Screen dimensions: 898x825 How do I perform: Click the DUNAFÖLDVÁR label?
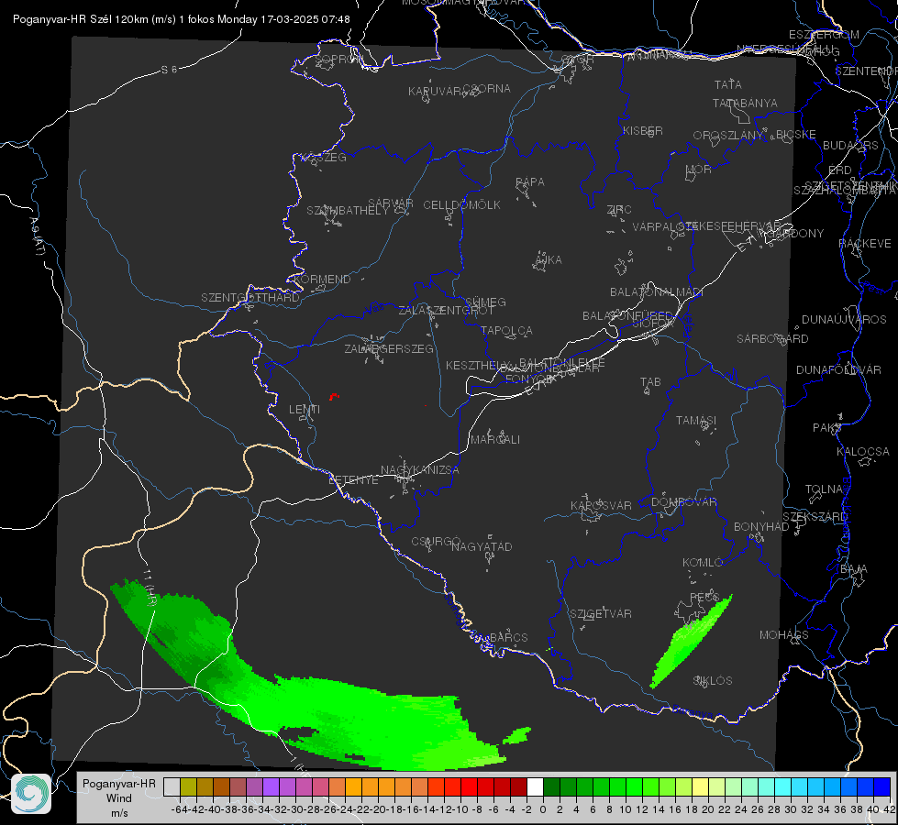pos(838,369)
